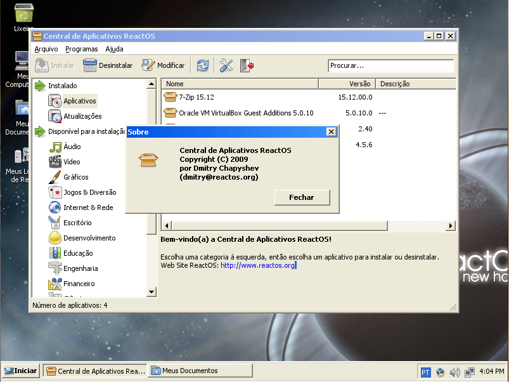Click the Procurar search field
The image size is (509, 382).
coord(390,65)
